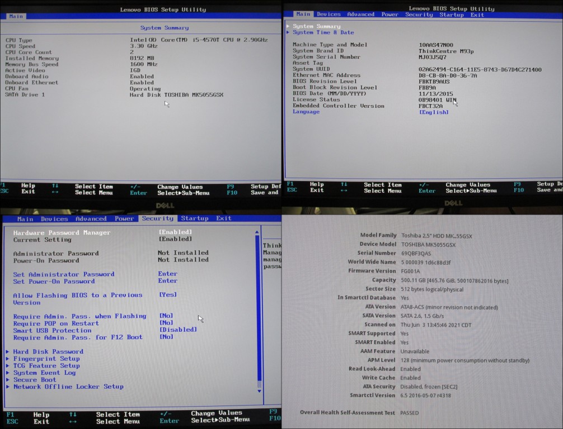This screenshot has height=429, width=563.
Task: Click Capacity value 500.11 GB
Action: coord(454,280)
